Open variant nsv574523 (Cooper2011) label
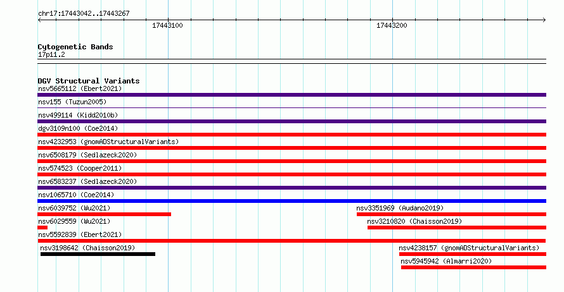The image size is (564, 292). (80, 168)
